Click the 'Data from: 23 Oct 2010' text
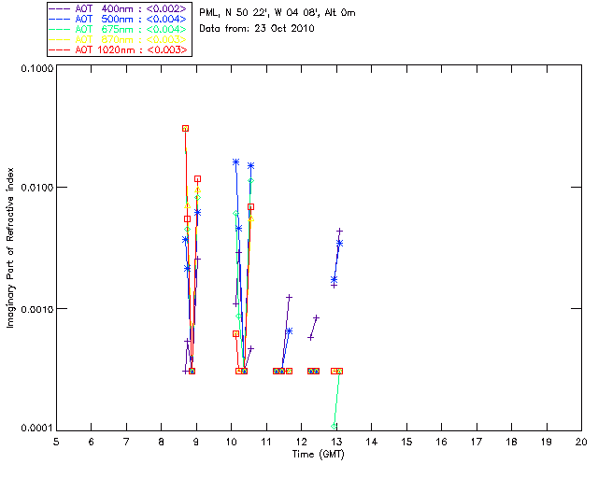This screenshot has width=598, height=478. click(257, 29)
